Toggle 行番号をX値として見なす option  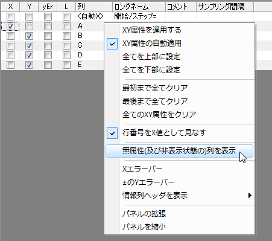click(179, 133)
